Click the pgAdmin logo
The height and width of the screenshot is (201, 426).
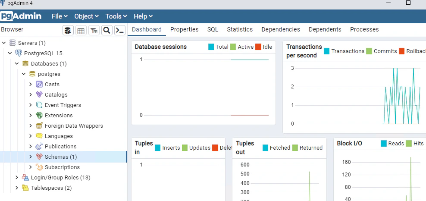click(x=21, y=16)
